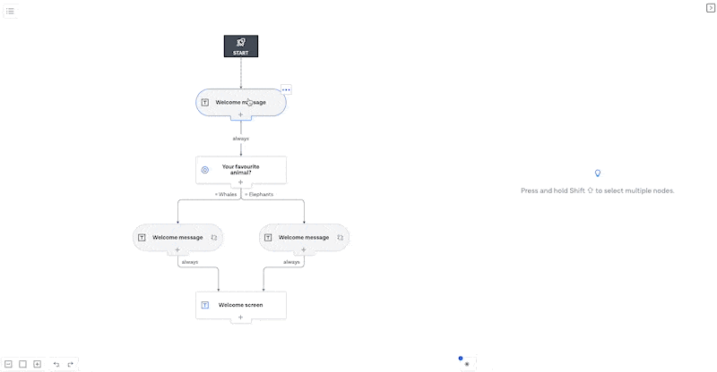The image size is (717, 372).
Task: Select 'always' label under Elephants branch
Action: 291,262
